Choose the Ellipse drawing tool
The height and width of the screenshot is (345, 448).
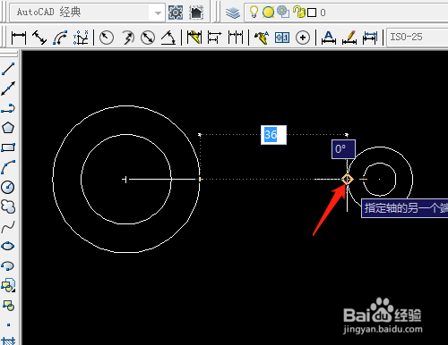tap(8, 246)
